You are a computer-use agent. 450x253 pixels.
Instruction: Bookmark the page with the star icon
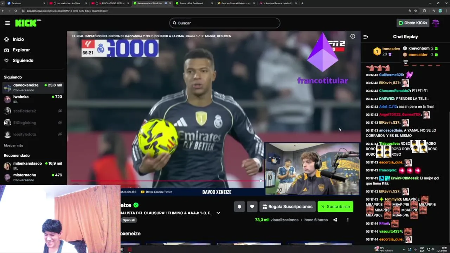(x=416, y=11)
